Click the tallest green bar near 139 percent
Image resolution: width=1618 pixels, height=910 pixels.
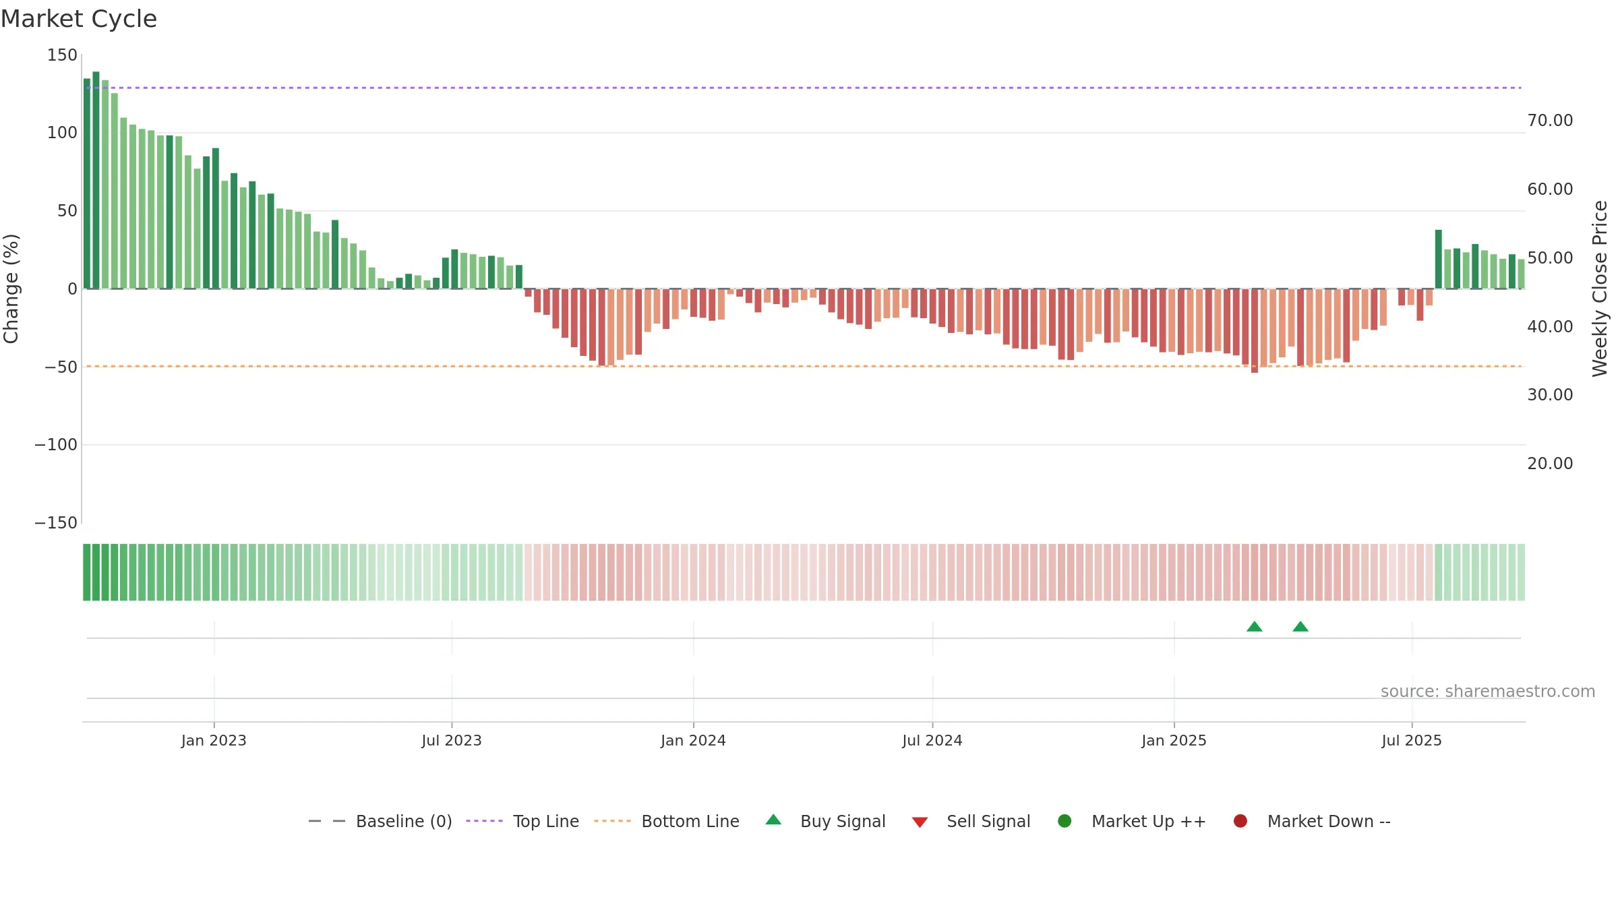[96, 180]
